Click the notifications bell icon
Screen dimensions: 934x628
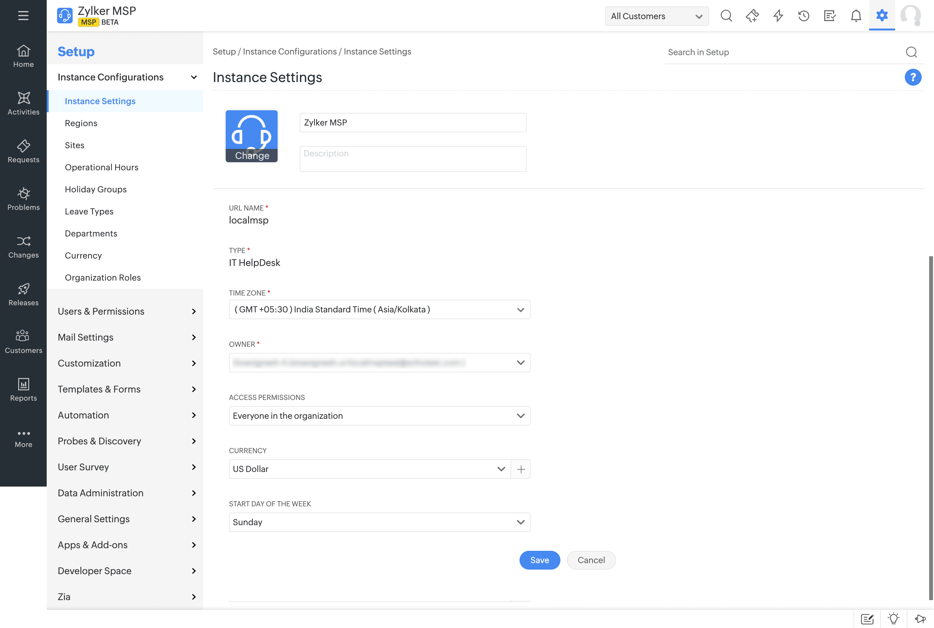(856, 16)
